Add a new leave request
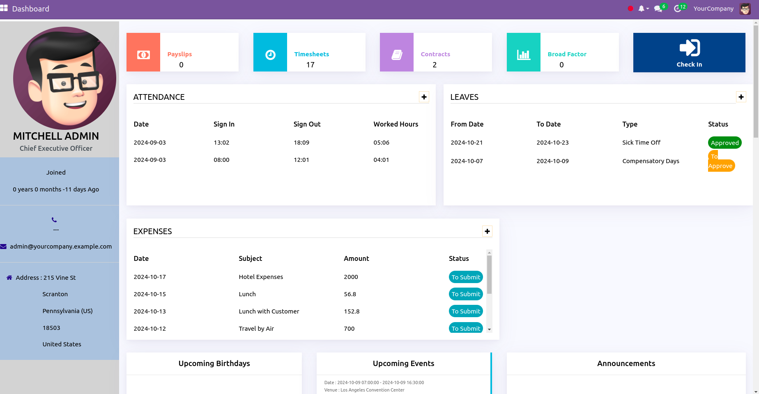Viewport: 759px width, 394px height. 741,97
